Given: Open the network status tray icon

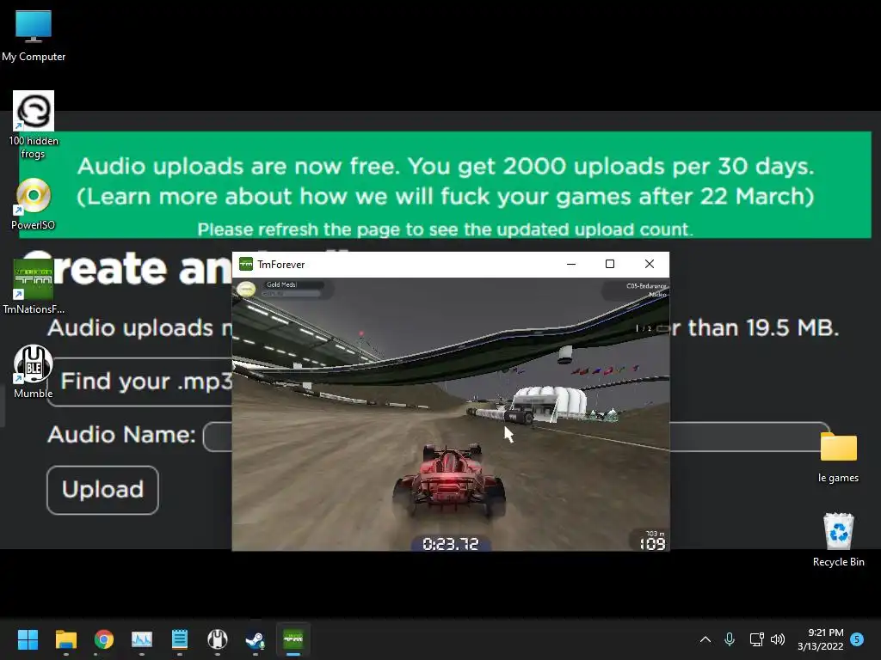Looking at the screenshot, I should [x=756, y=639].
